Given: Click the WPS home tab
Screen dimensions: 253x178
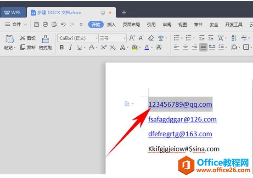Looking at the screenshot, I should pyautogui.click(x=13, y=12).
